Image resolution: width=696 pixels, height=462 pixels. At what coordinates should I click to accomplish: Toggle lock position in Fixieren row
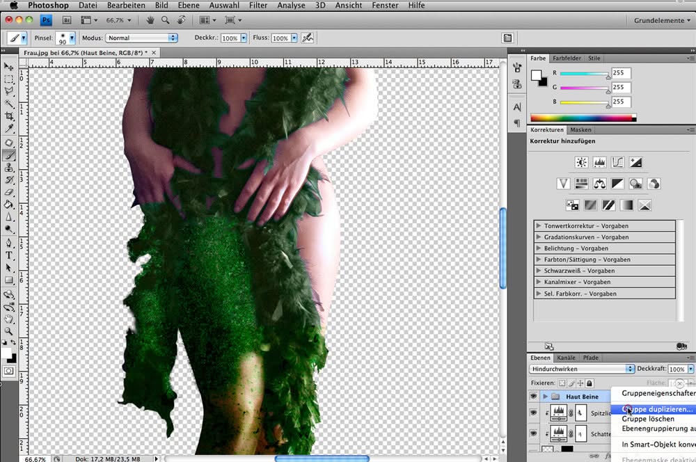(580, 383)
